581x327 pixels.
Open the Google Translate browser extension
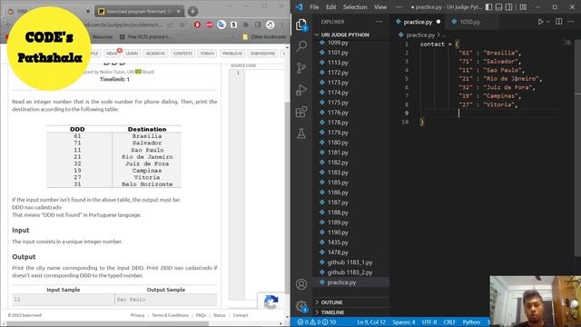coord(222,25)
